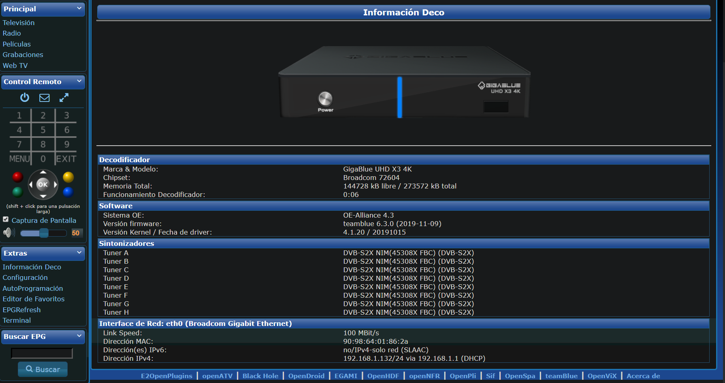
Task: Mute using the speaker volume icon
Action: [8, 233]
